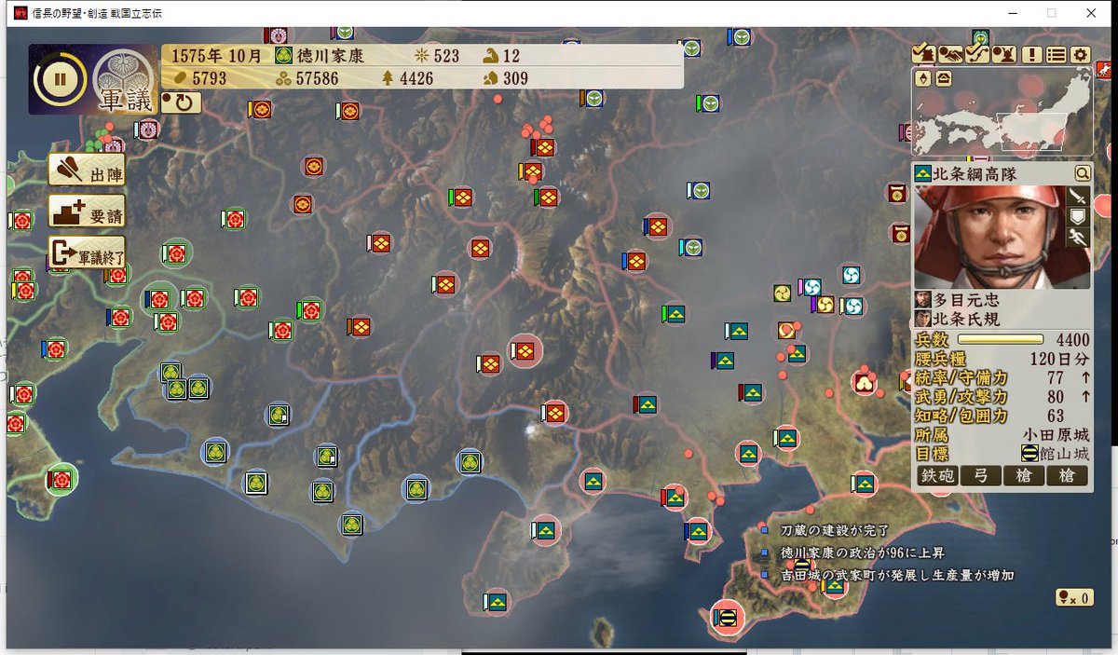This screenshot has height=655, width=1118.
Task: Select the running figure icon beside portrait
Action: tap(1079, 239)
